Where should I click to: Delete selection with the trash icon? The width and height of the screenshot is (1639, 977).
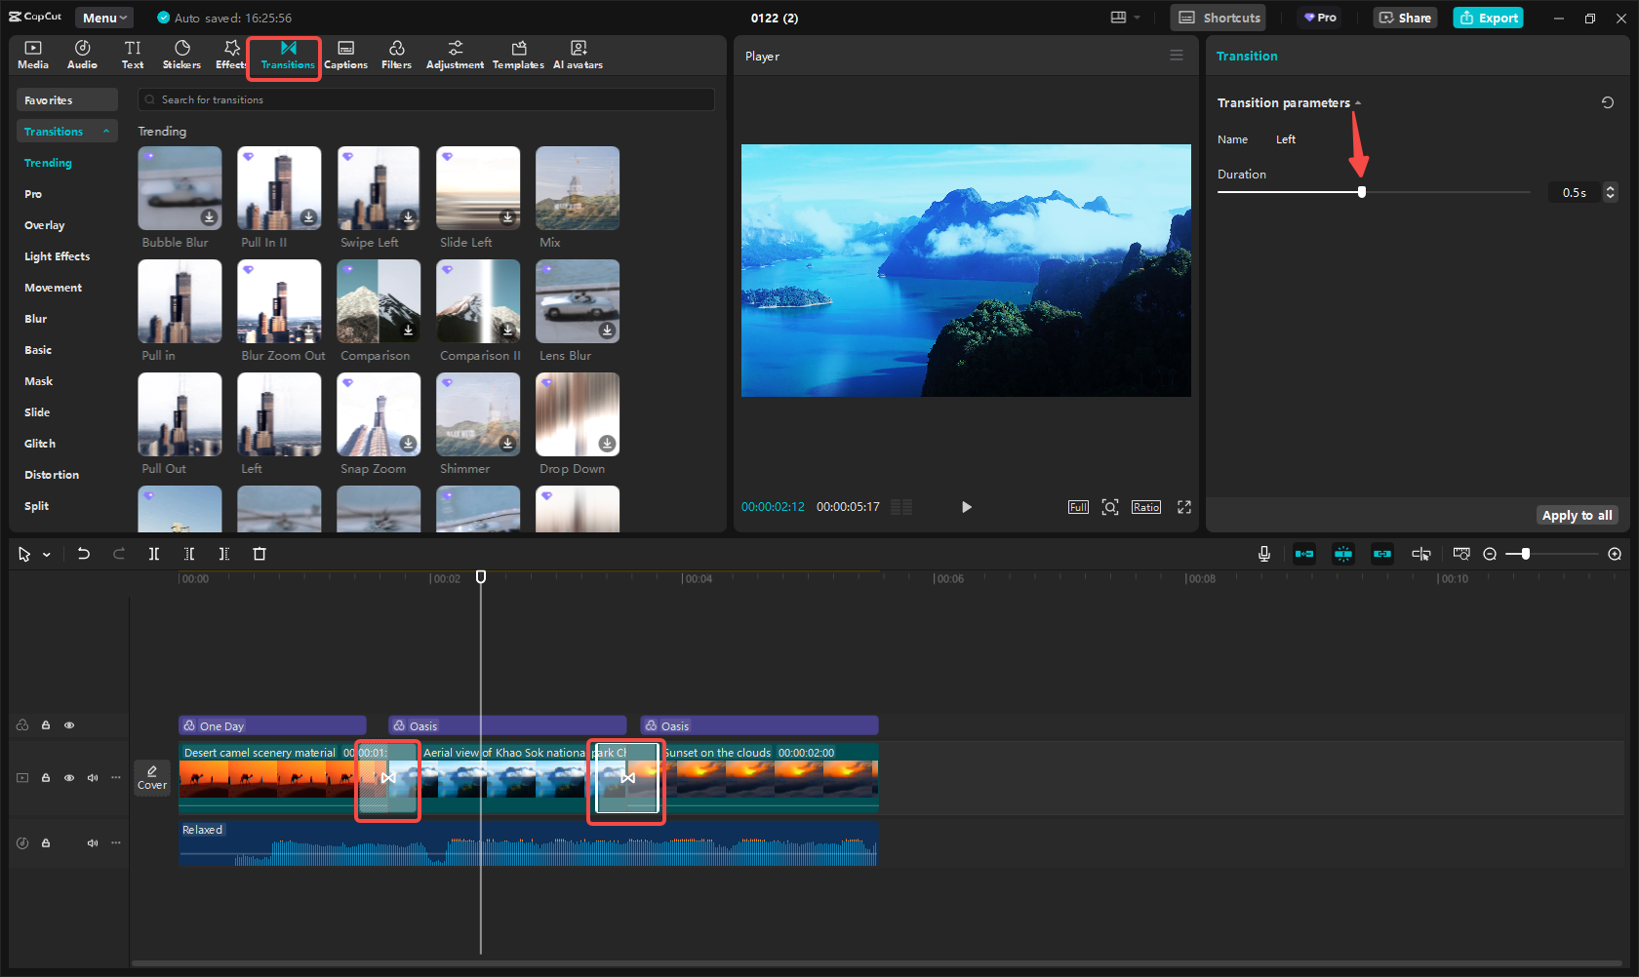[259, 553]
